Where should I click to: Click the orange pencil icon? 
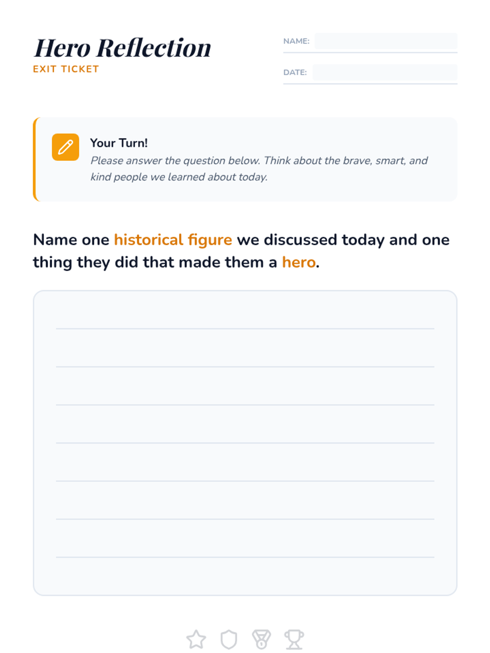[65, 147]
